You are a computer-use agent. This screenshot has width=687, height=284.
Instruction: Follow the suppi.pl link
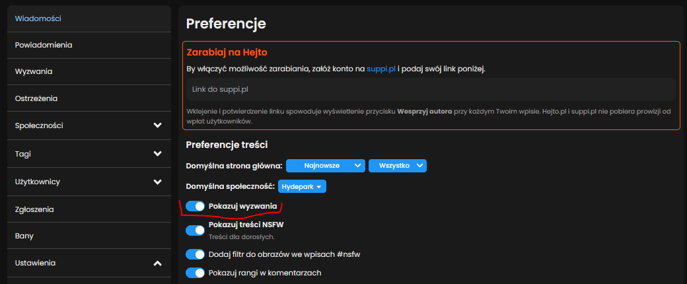[x=380, y=69]
